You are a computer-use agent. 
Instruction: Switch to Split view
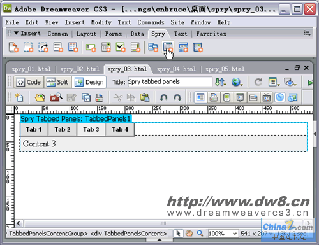57,82
